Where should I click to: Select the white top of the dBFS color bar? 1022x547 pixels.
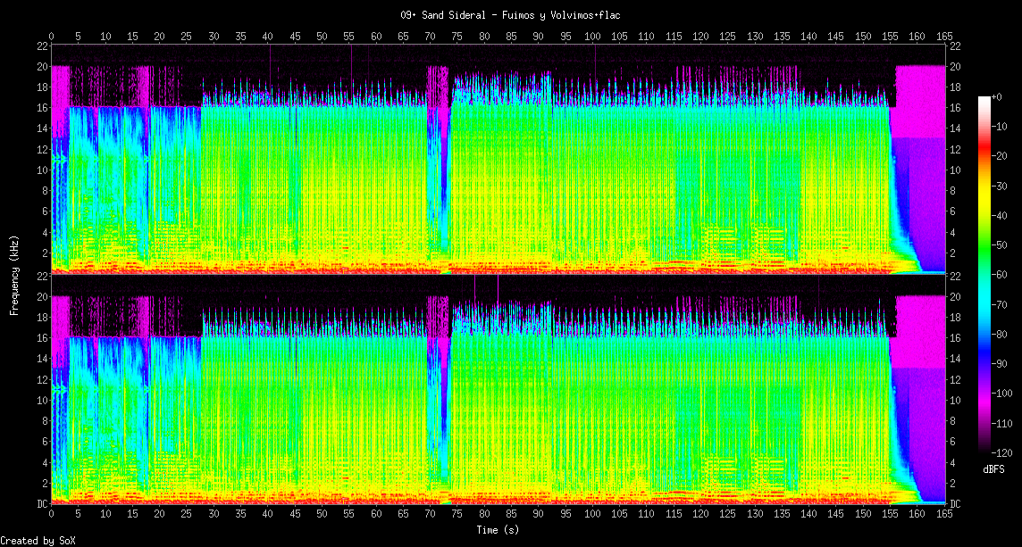pos(984,101)
